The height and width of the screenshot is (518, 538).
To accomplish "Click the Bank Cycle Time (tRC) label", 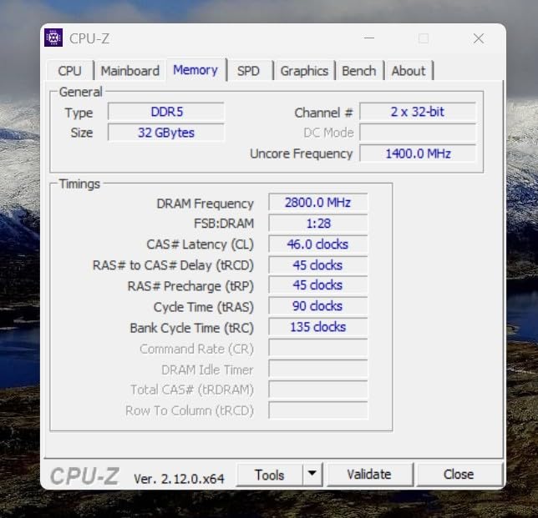I will click(192, 328).
